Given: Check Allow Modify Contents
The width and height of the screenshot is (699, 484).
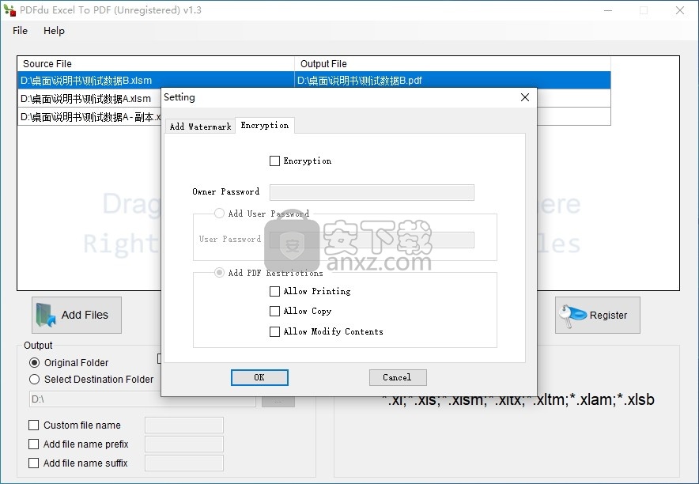Looking at the screenshot, I should 275,332.
